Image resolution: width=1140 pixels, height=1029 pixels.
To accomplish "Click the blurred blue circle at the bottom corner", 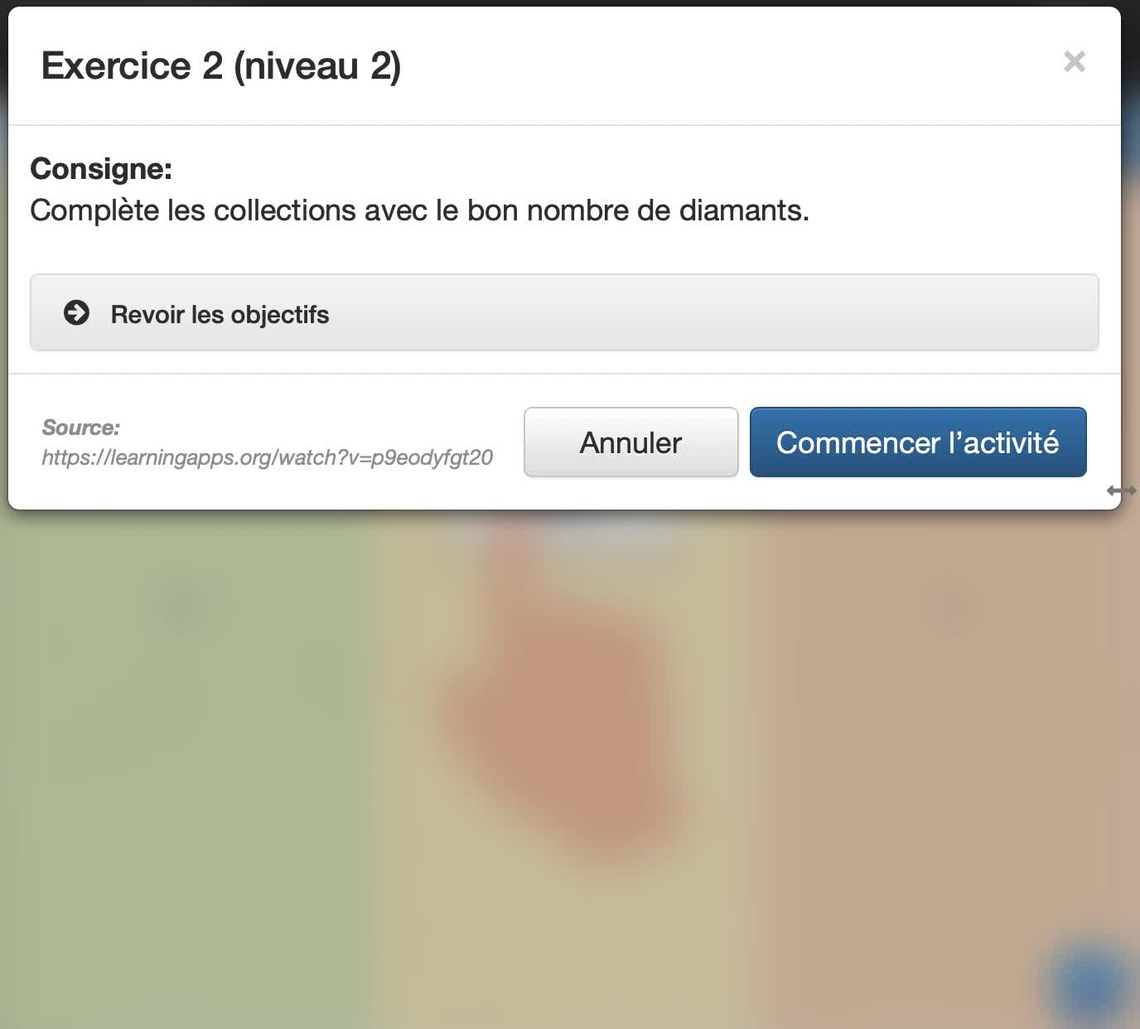I will coord(1091,982).
